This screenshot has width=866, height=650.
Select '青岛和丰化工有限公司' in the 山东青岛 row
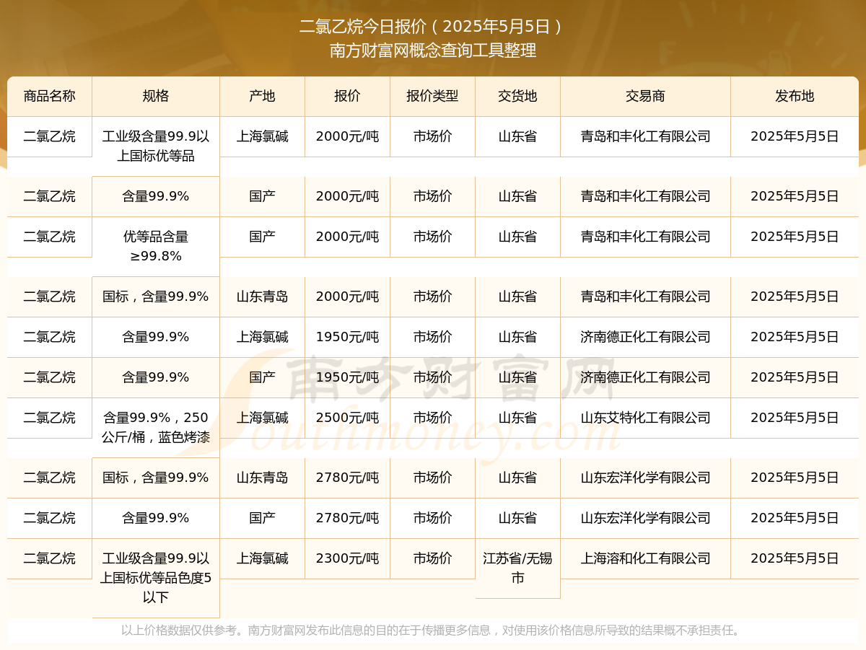tap(645, 297)
